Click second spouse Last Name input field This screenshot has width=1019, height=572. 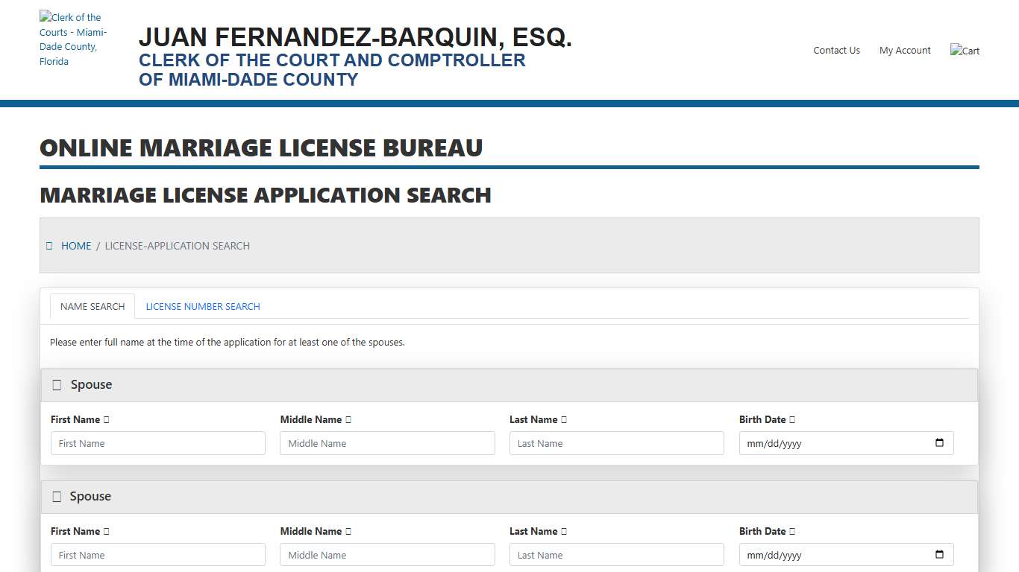tap(616, 554)
